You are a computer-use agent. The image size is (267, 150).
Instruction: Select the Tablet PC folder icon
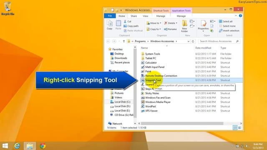click(x=143, y=58)
